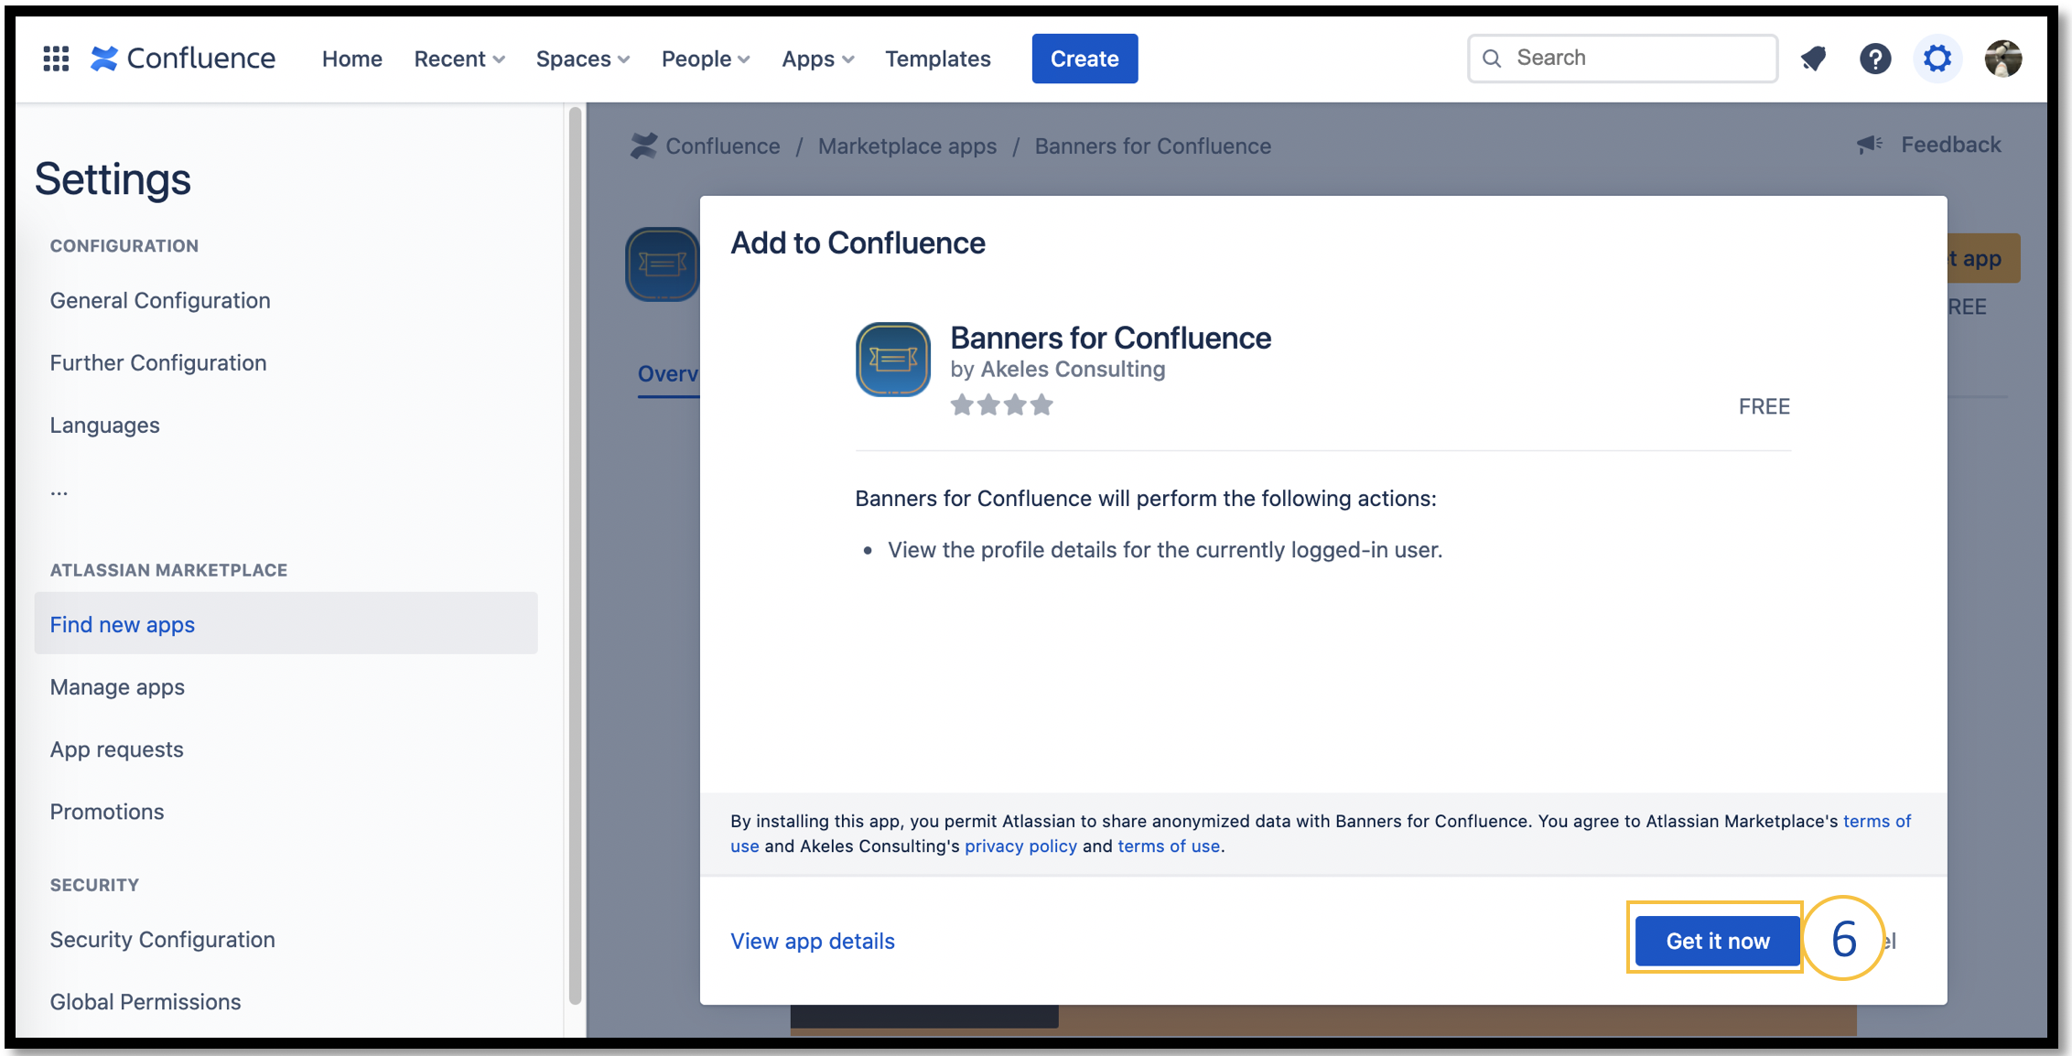Open the user profile avatar

click(x=2002, y=59)
